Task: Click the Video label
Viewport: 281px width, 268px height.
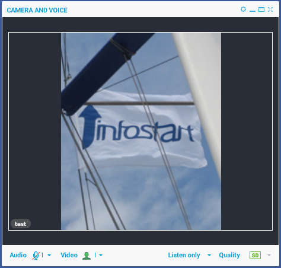Action: [x=69, y=255]
